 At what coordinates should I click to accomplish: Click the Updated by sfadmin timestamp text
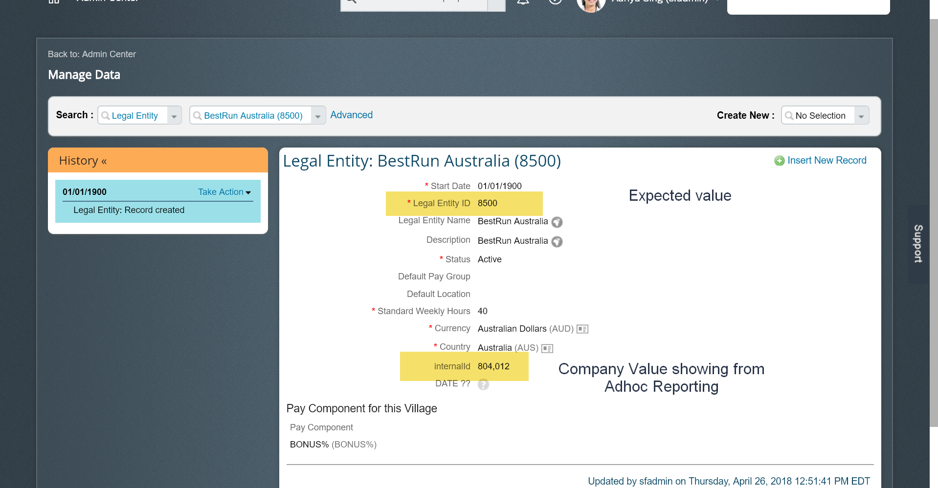tap(729, 481)
